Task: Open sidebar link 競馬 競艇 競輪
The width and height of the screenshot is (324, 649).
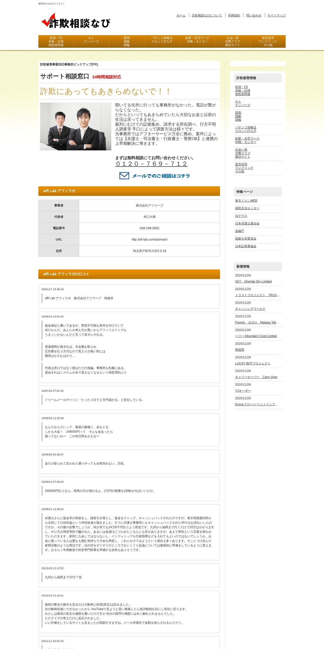Action: 238,116
